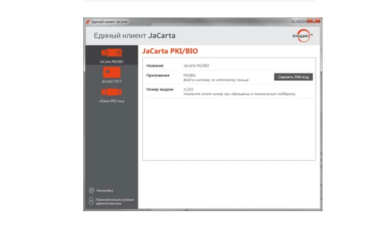Click the JaCarta app icon in title bar

[88, 22]
